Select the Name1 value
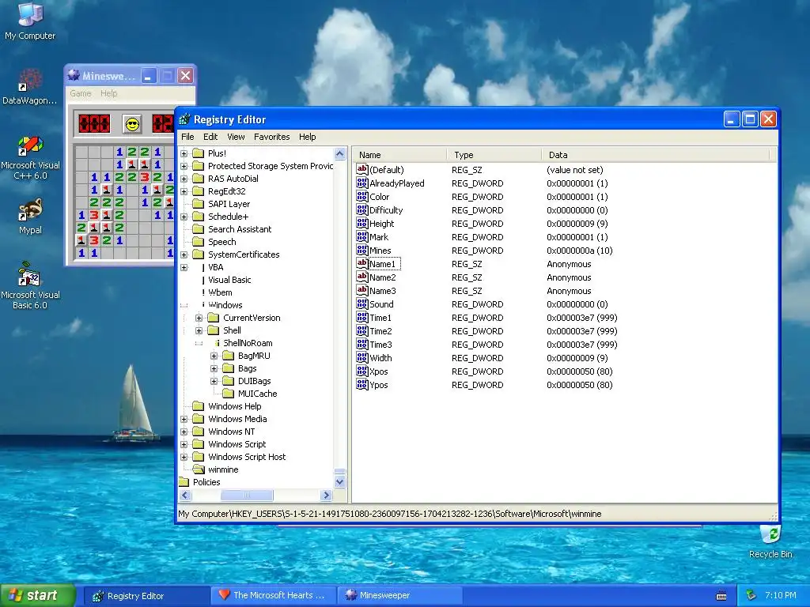This screenshot has height=607, width=810. (x=382, y=264)
